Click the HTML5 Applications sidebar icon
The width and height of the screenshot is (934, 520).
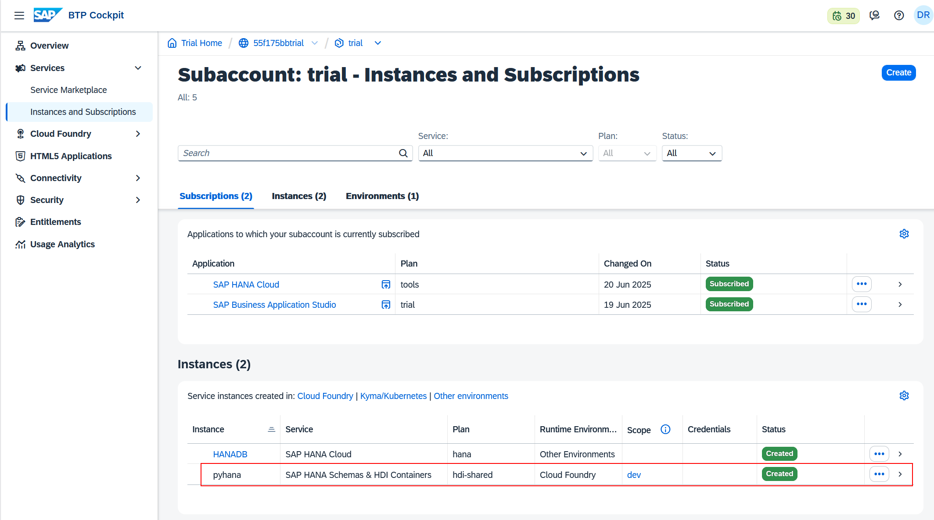[20, 156]
